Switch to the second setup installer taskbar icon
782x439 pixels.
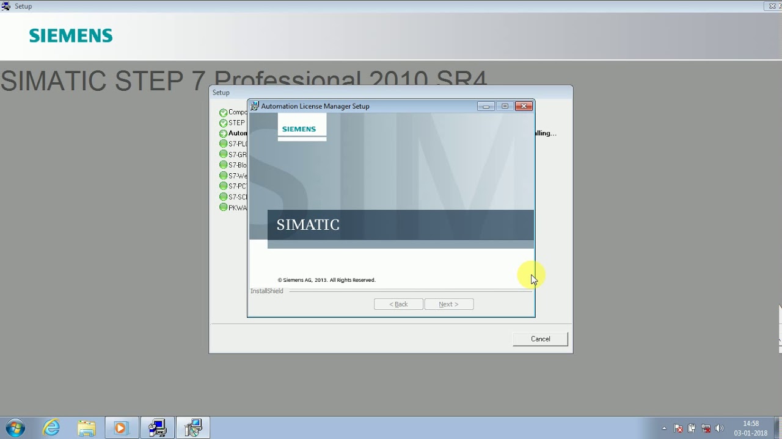tap(193, 428)
